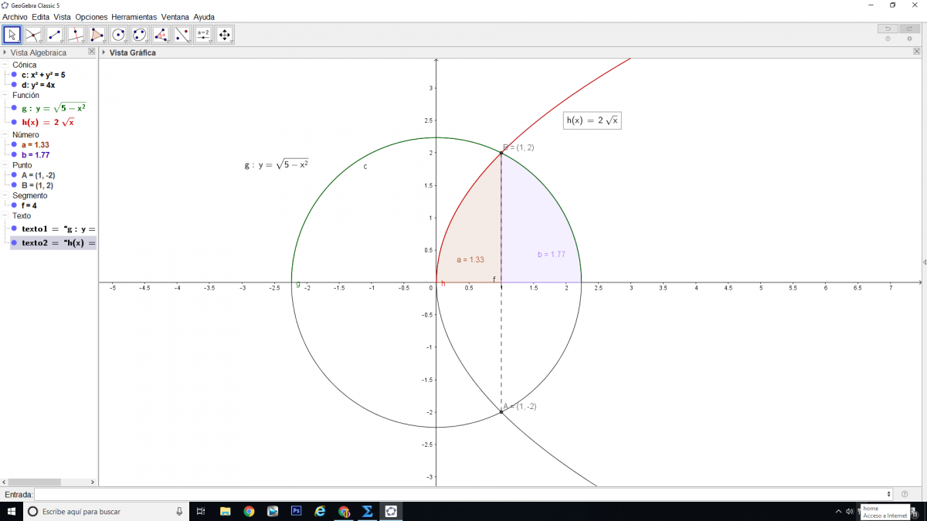Select the Angle tool
This screenshot has width=927, height=521.
point(161,35)
